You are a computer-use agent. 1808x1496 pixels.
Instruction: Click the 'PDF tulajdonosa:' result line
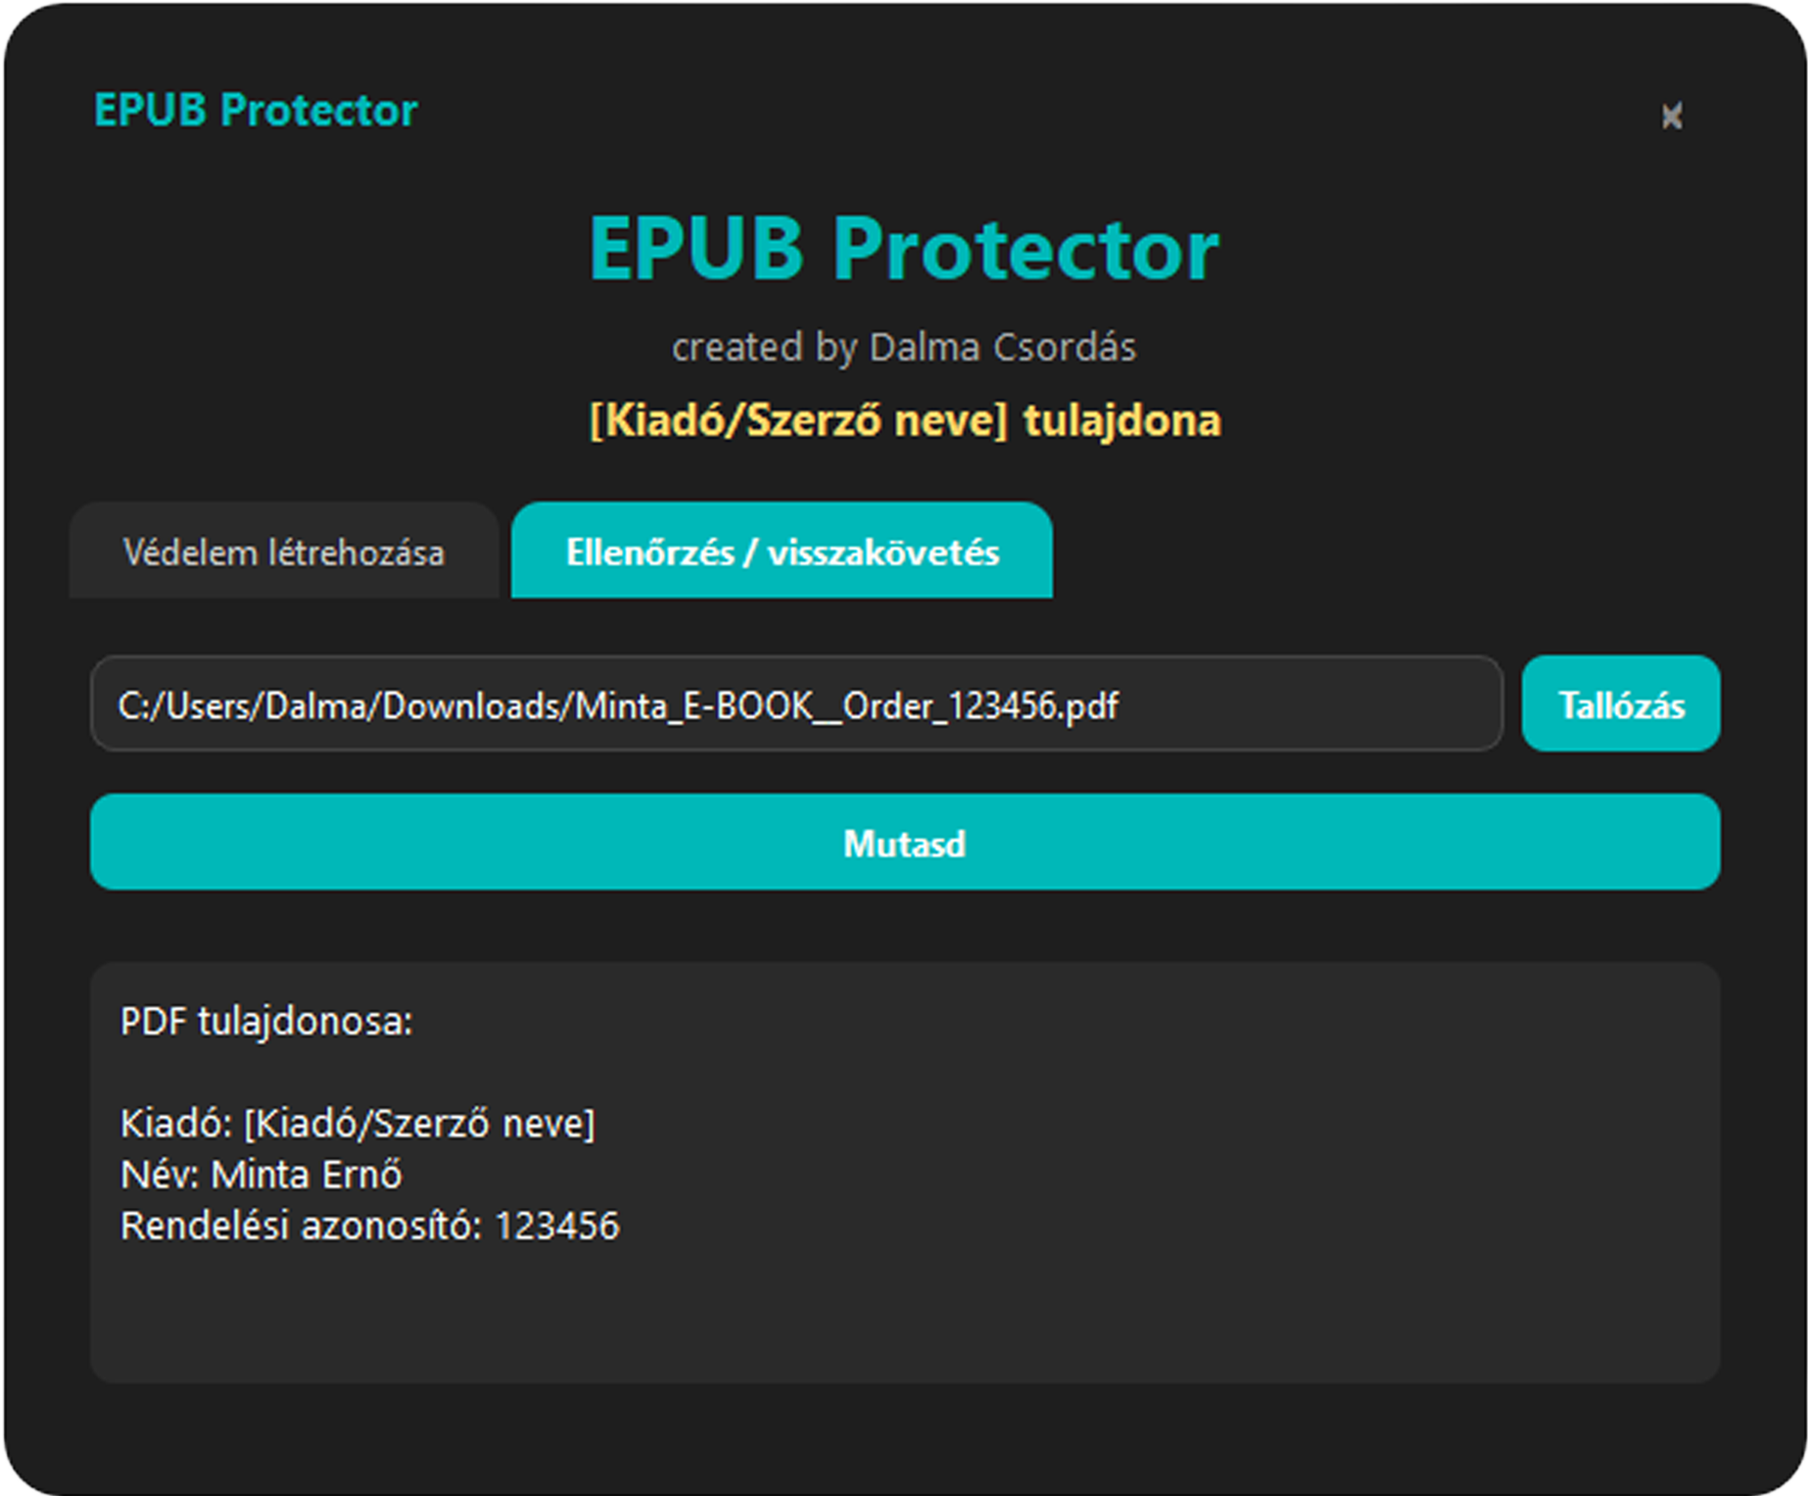tap(266, 1021)
